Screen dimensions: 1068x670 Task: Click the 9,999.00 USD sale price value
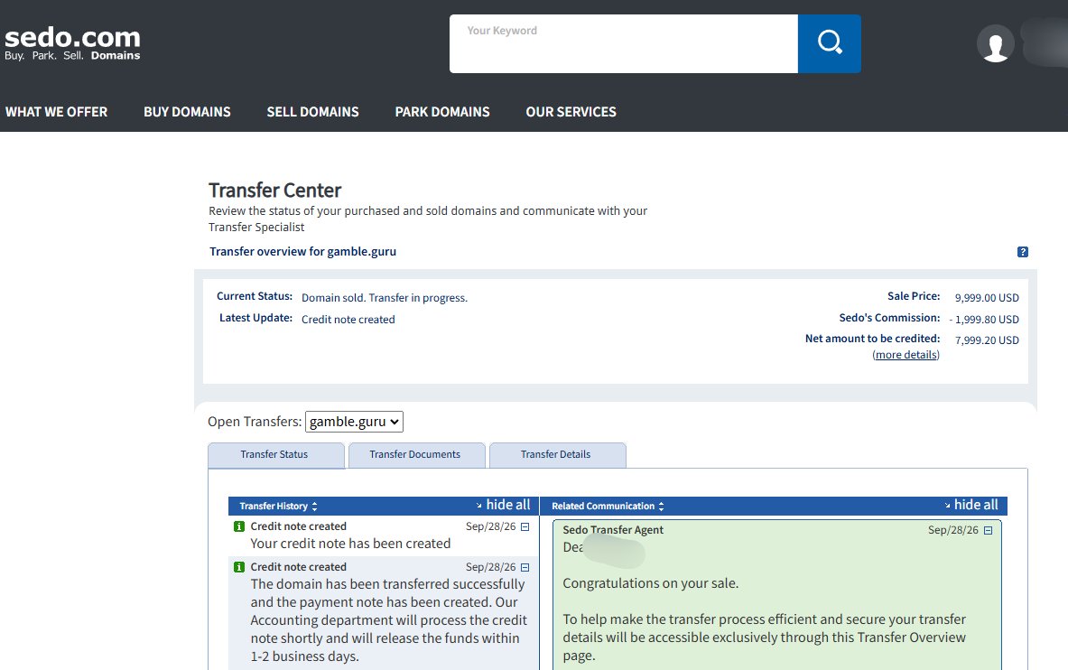tap(987, 298)
